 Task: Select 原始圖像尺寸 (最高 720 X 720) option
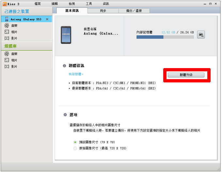click(x=75, y=148)
